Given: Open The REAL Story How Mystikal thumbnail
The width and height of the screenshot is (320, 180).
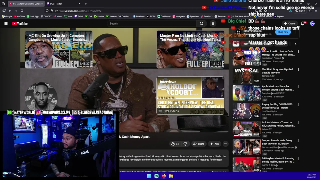Looking at the screenshot, I should tap(246, 75).
